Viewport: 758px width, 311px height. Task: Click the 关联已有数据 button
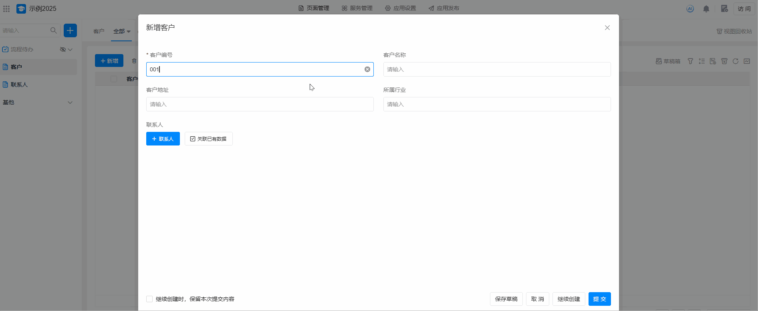208,139
